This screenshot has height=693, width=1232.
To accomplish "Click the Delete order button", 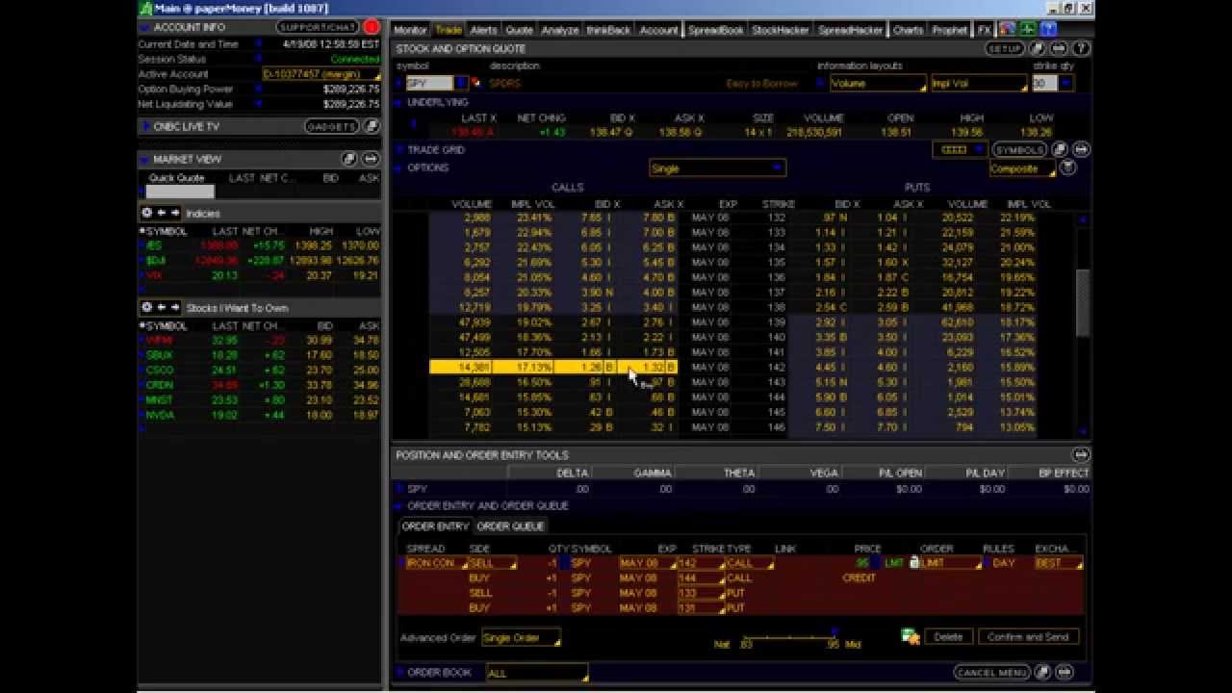I will pos(948,636).
